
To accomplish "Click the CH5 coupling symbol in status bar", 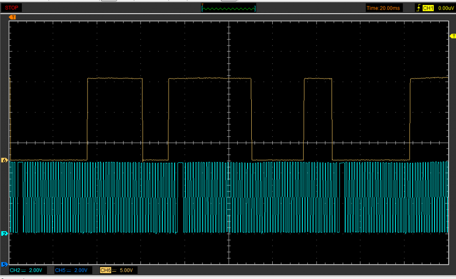I will (x=68, y=270).
